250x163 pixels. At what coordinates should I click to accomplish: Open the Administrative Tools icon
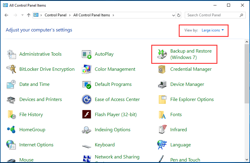[11, 54]
